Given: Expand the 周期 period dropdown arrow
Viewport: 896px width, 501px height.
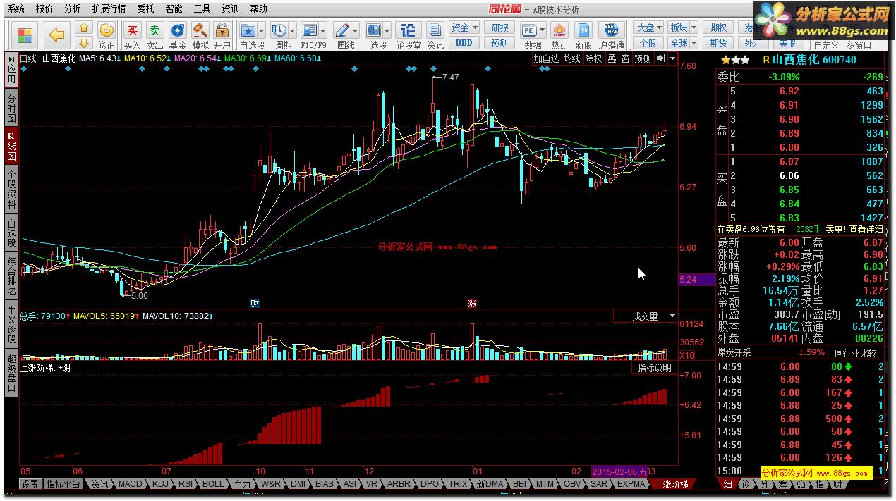Looking at the screenshot, I should point(293,30).
